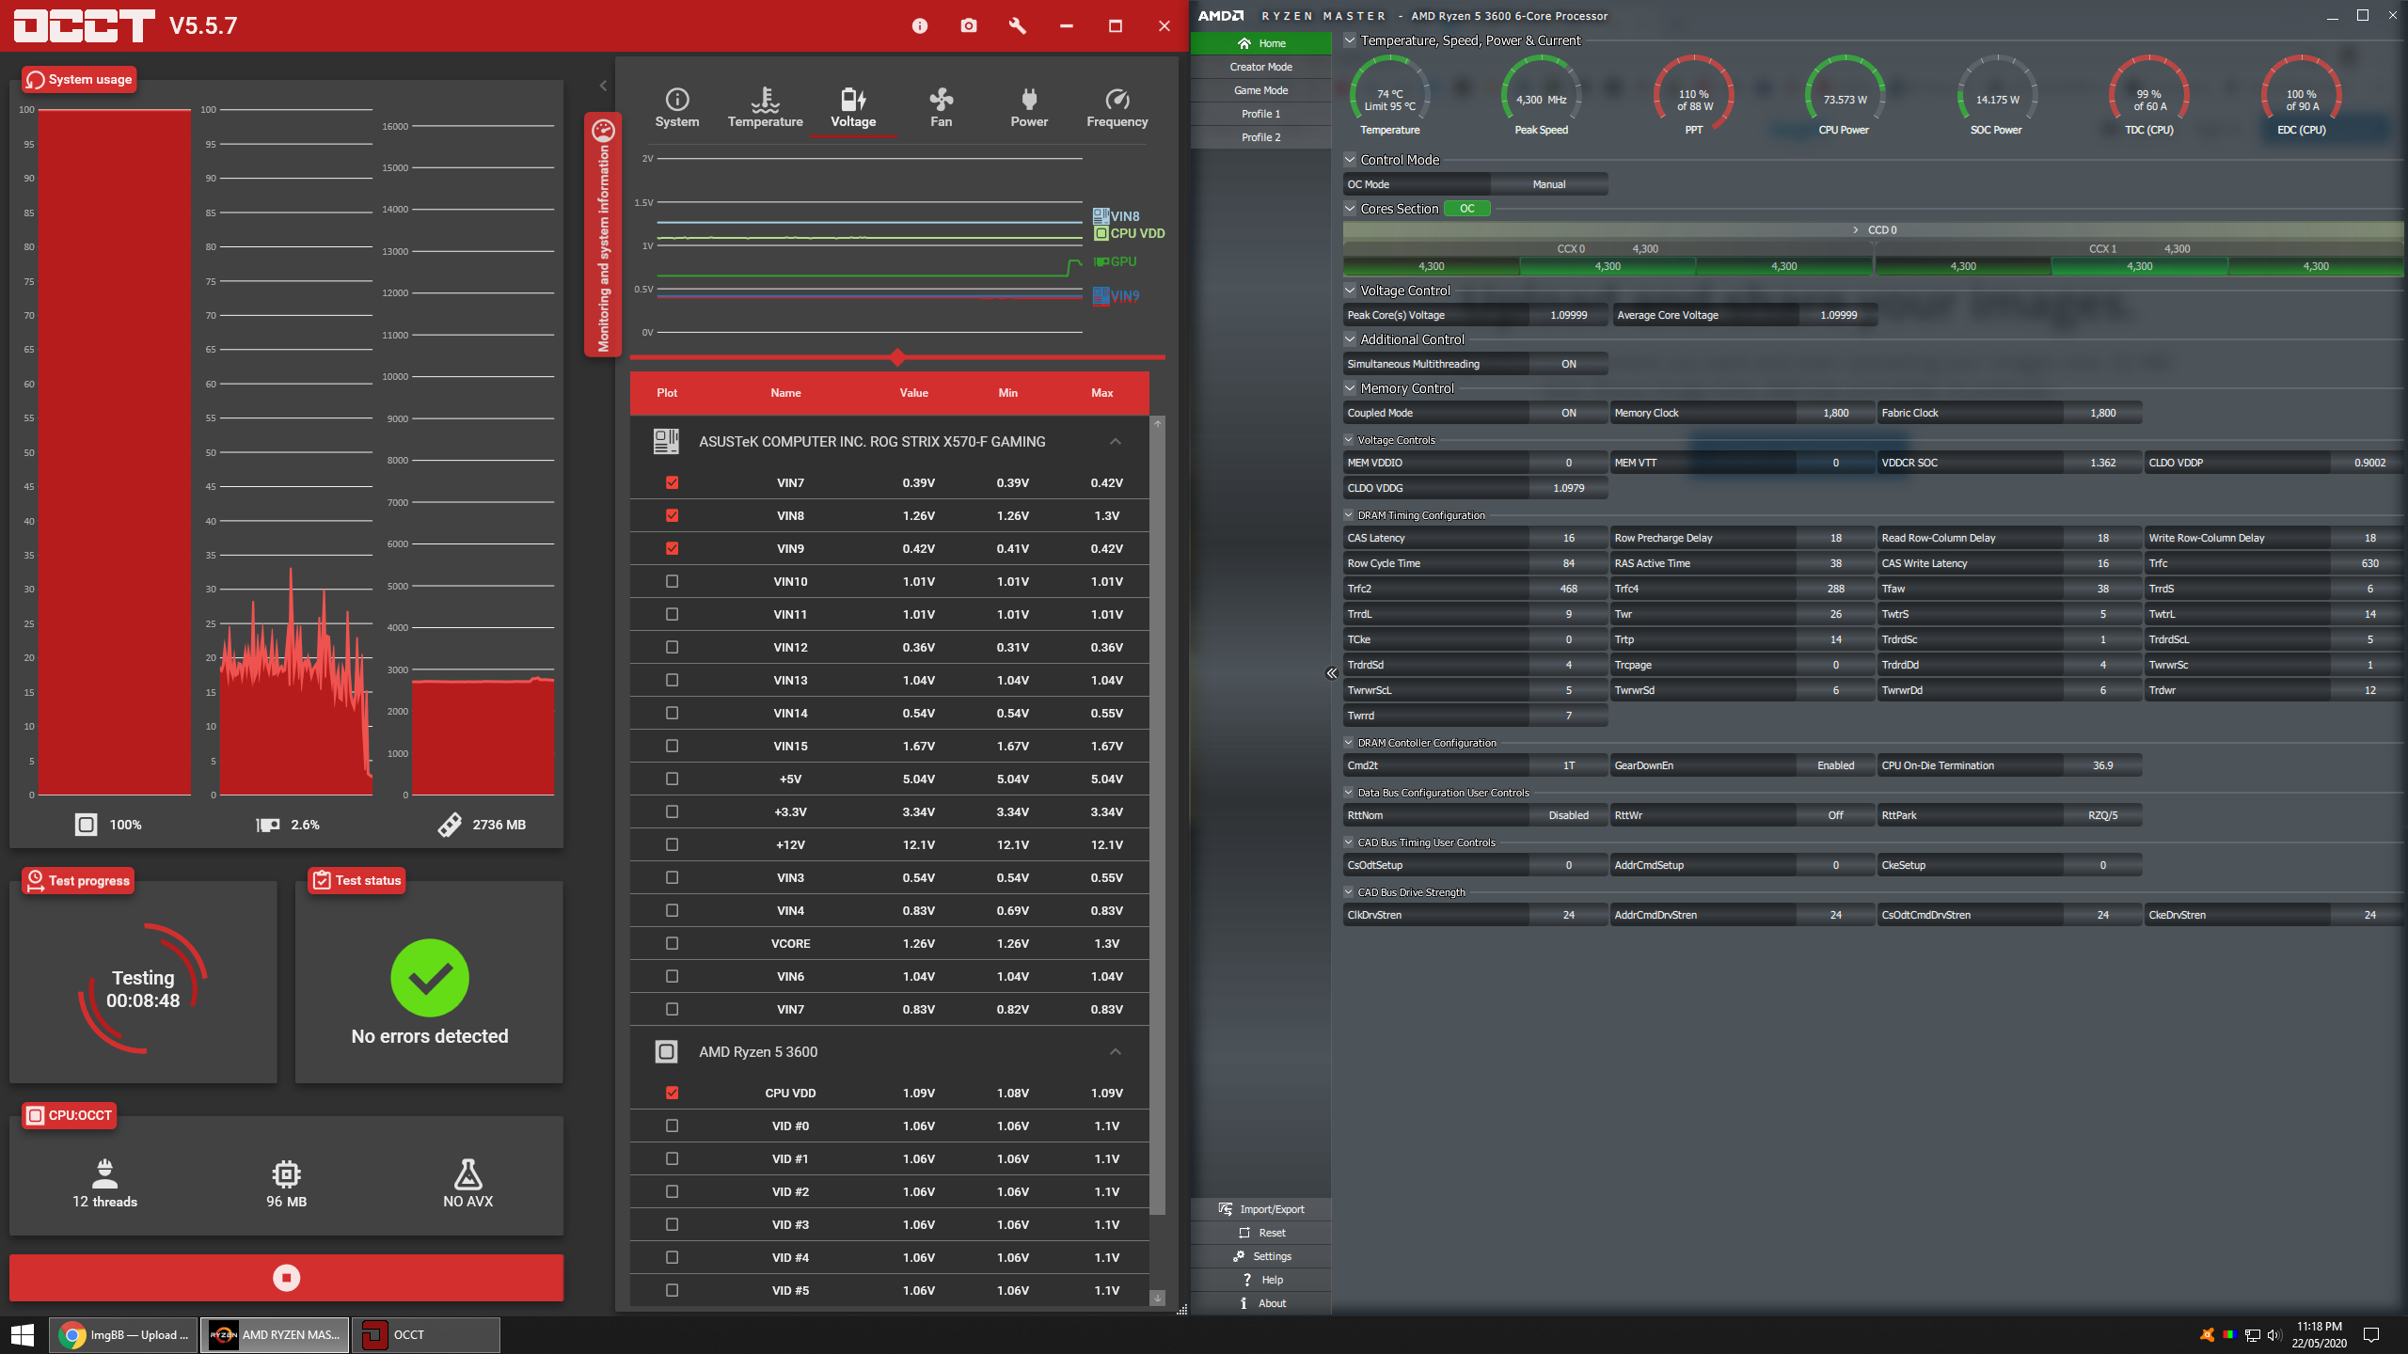The width and height of the screenshot is (2408, 1354).
Task: Collapse the Additional Control section
Action: [1350, 339]
